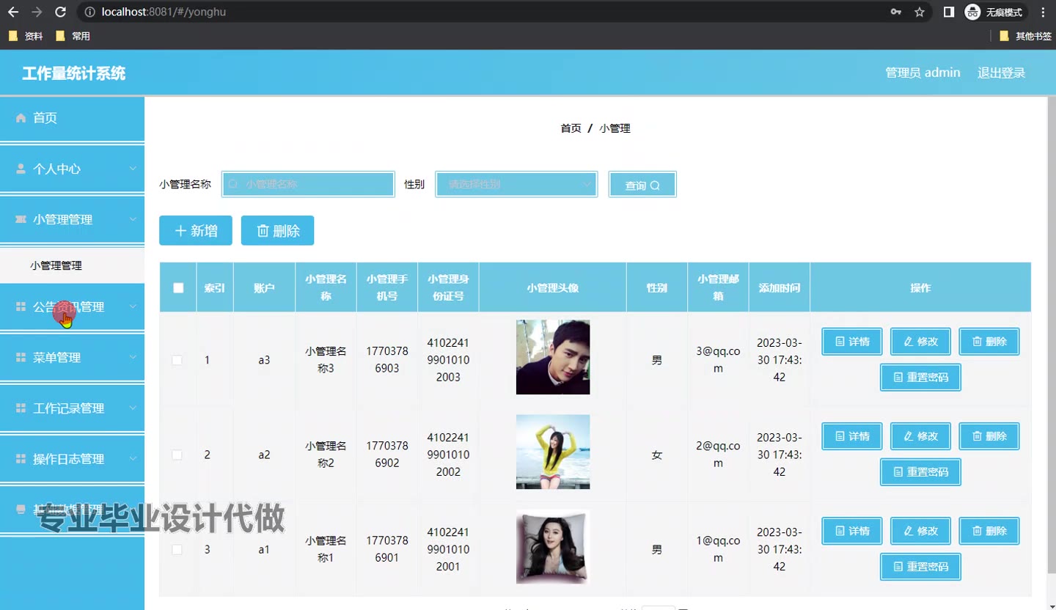
Task: Go to 首页 in the sidebar
Action: coord(72,118)
